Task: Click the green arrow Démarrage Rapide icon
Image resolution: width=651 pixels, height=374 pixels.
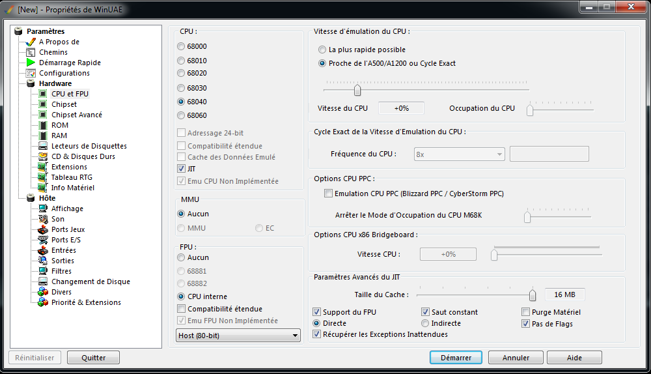Action: (31, 63)
